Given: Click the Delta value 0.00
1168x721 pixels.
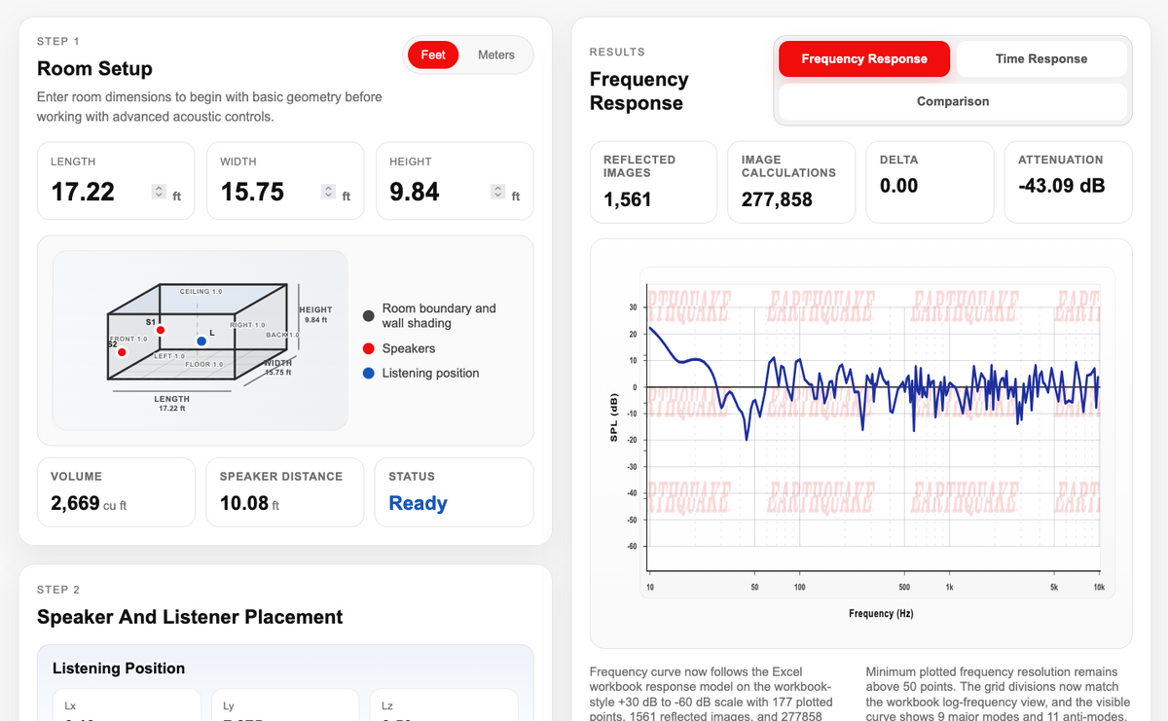Looking at the screenshot, I should 899,186.
